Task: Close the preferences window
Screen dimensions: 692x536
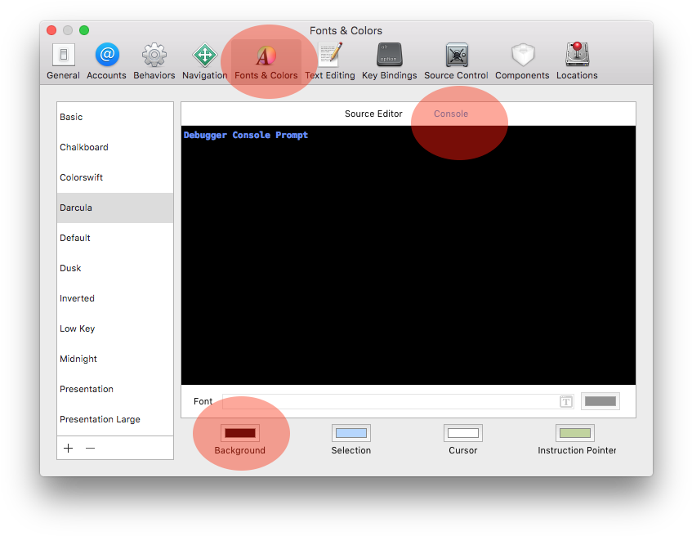Action: click(x=51, y=30)
